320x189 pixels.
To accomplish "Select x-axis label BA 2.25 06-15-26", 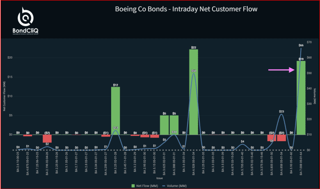I will pyautogui.click(x=57, y=162).
